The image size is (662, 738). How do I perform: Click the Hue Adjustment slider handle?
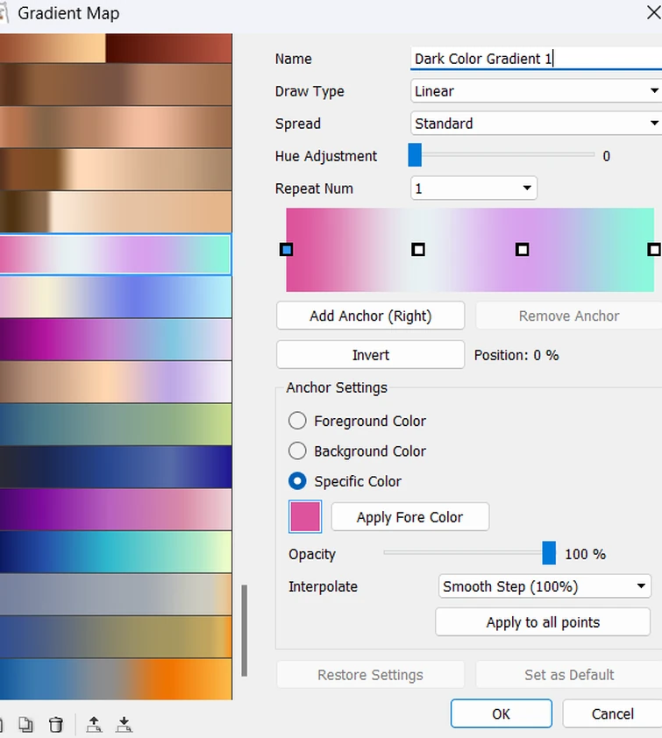[415, 156]
